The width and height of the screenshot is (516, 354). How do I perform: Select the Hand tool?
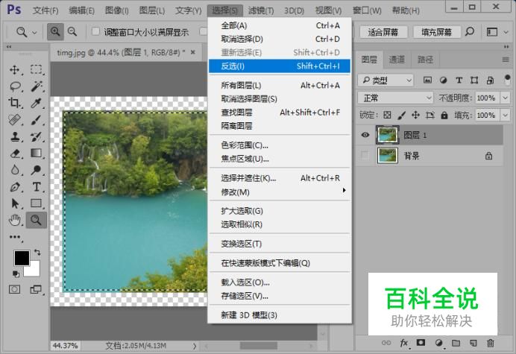click(x=14, y=220)
